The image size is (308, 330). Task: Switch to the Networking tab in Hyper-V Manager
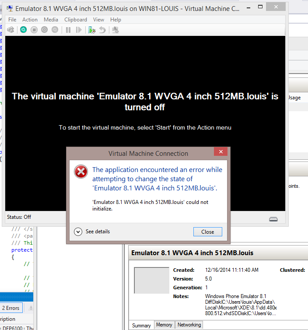189,325
